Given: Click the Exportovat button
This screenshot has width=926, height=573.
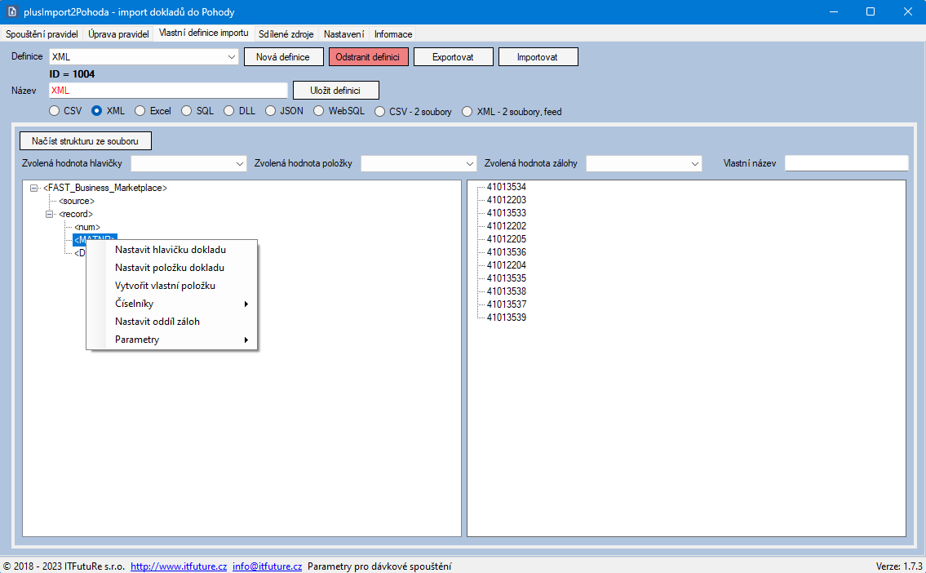Looking at the screenshot, I should tap(454, 56).
